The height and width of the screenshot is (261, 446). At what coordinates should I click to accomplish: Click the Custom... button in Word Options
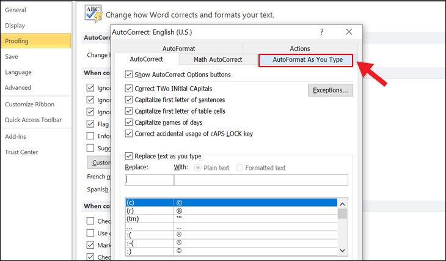99,163
